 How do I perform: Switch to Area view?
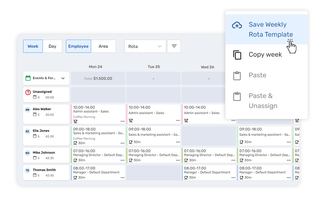click(x=104, y=46)
